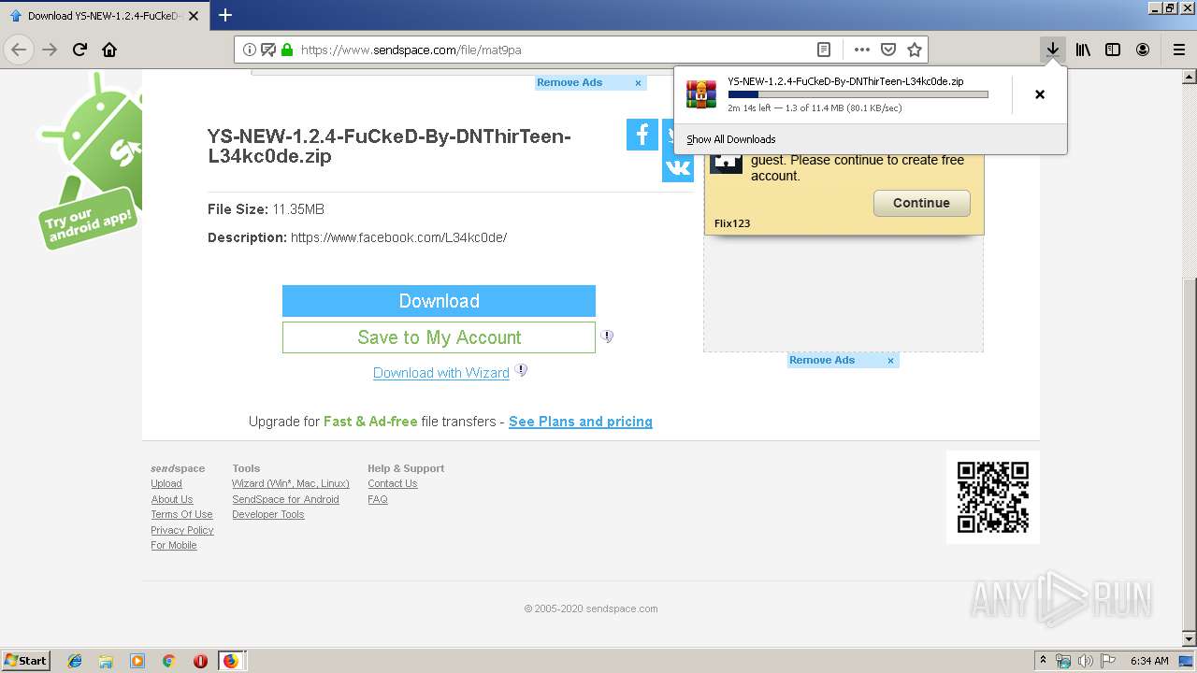Click the browser Forward arrow
The width and height of the screenshot is (1197, 673).
click(x=50, y=50)
